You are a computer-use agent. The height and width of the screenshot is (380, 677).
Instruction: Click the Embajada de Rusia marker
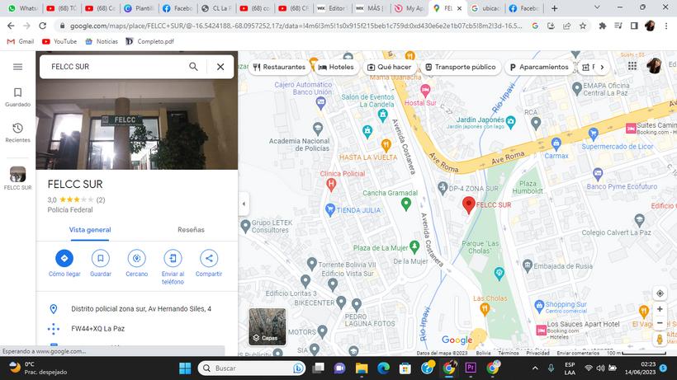click(528, 265)
